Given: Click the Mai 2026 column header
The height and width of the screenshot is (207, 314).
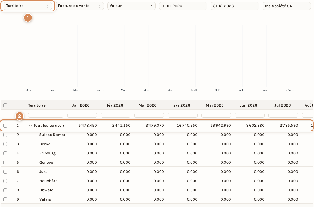Looking at the screenshot, I should click(215, 105).
